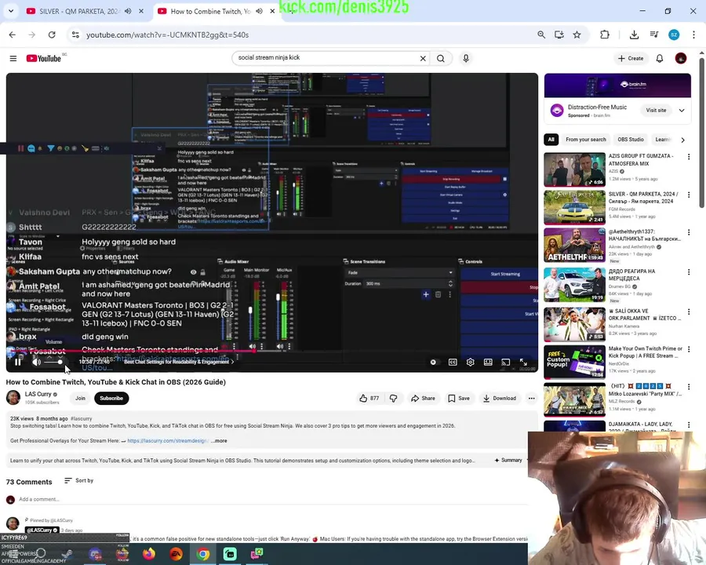Open the lascurry.com streamdesign link
Viewport: 706px width, 565px height.
[x=168, y=441]
